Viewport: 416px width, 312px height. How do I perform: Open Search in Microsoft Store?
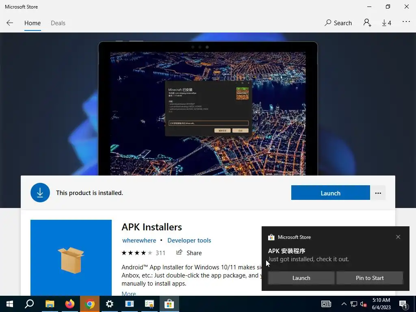(338, 23)
